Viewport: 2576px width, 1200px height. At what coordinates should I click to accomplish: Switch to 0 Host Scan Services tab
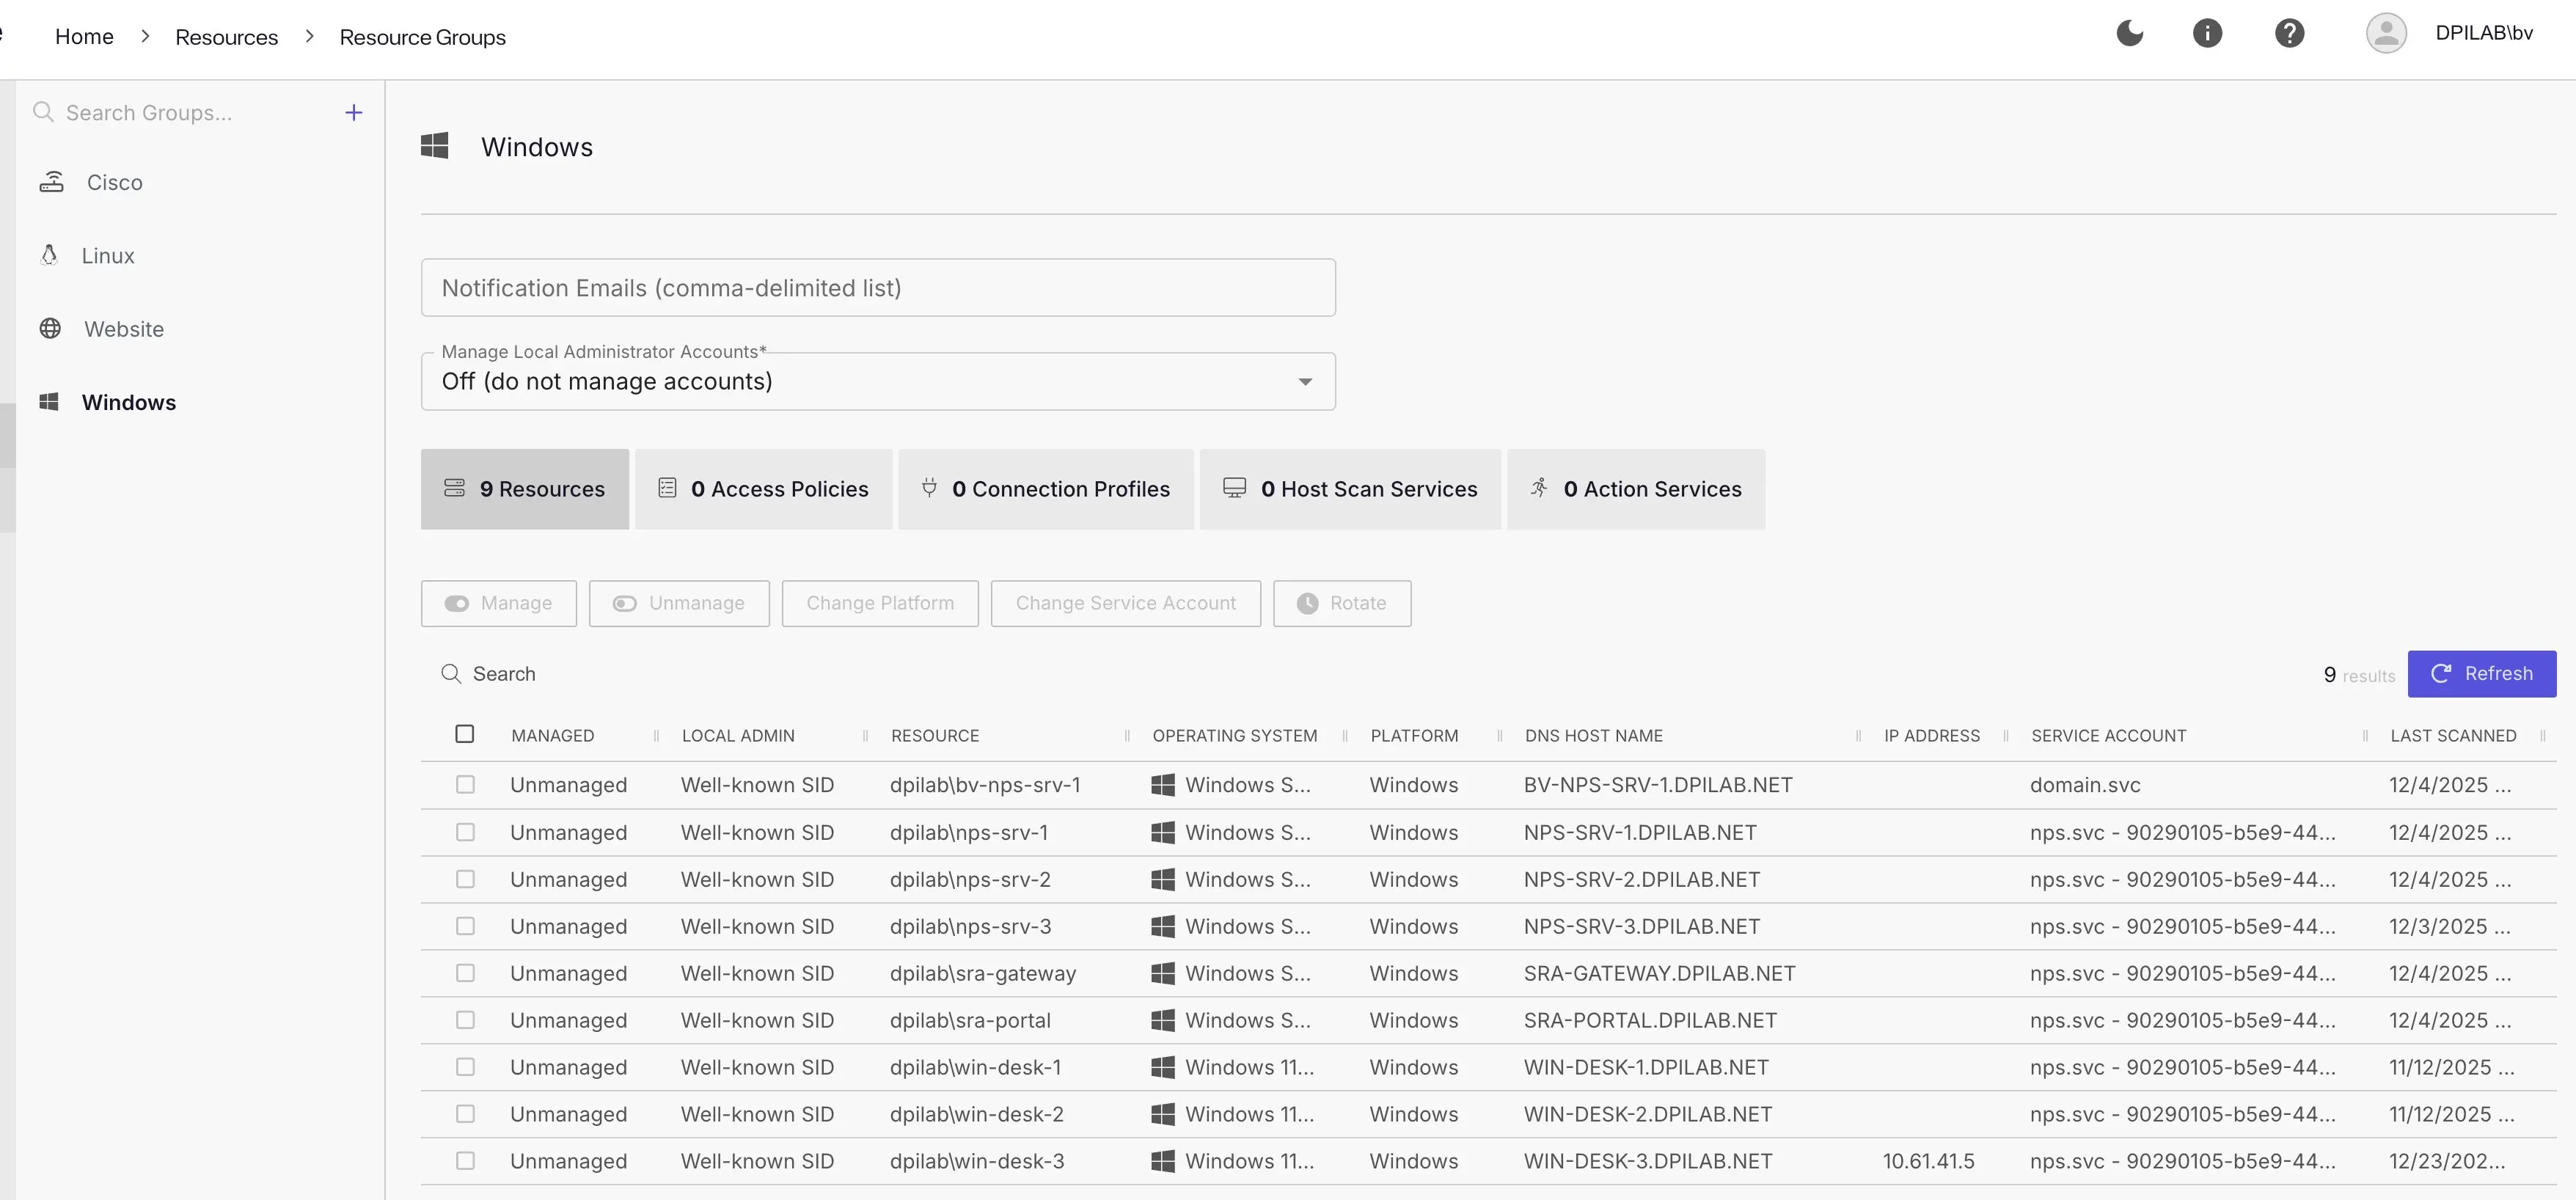pos(1350,489)
